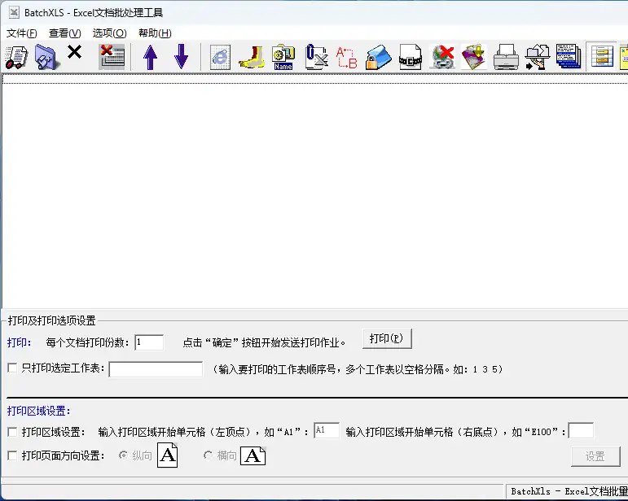The width and height of the screenshot is (628, 501).
Task: Click the blue padlock protection icon
Action: [x=378, y=57]
